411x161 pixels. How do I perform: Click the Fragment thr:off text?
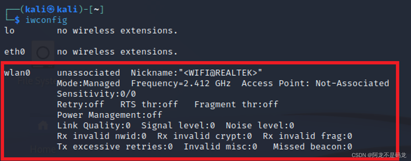point(236,104)
